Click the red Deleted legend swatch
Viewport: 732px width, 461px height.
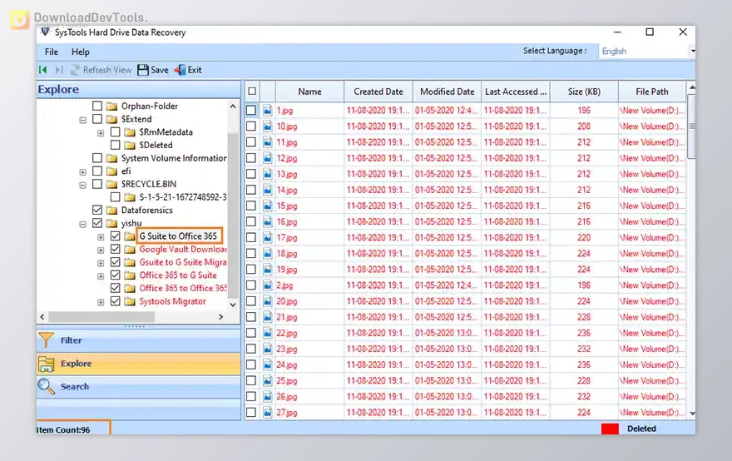(610, 429)
